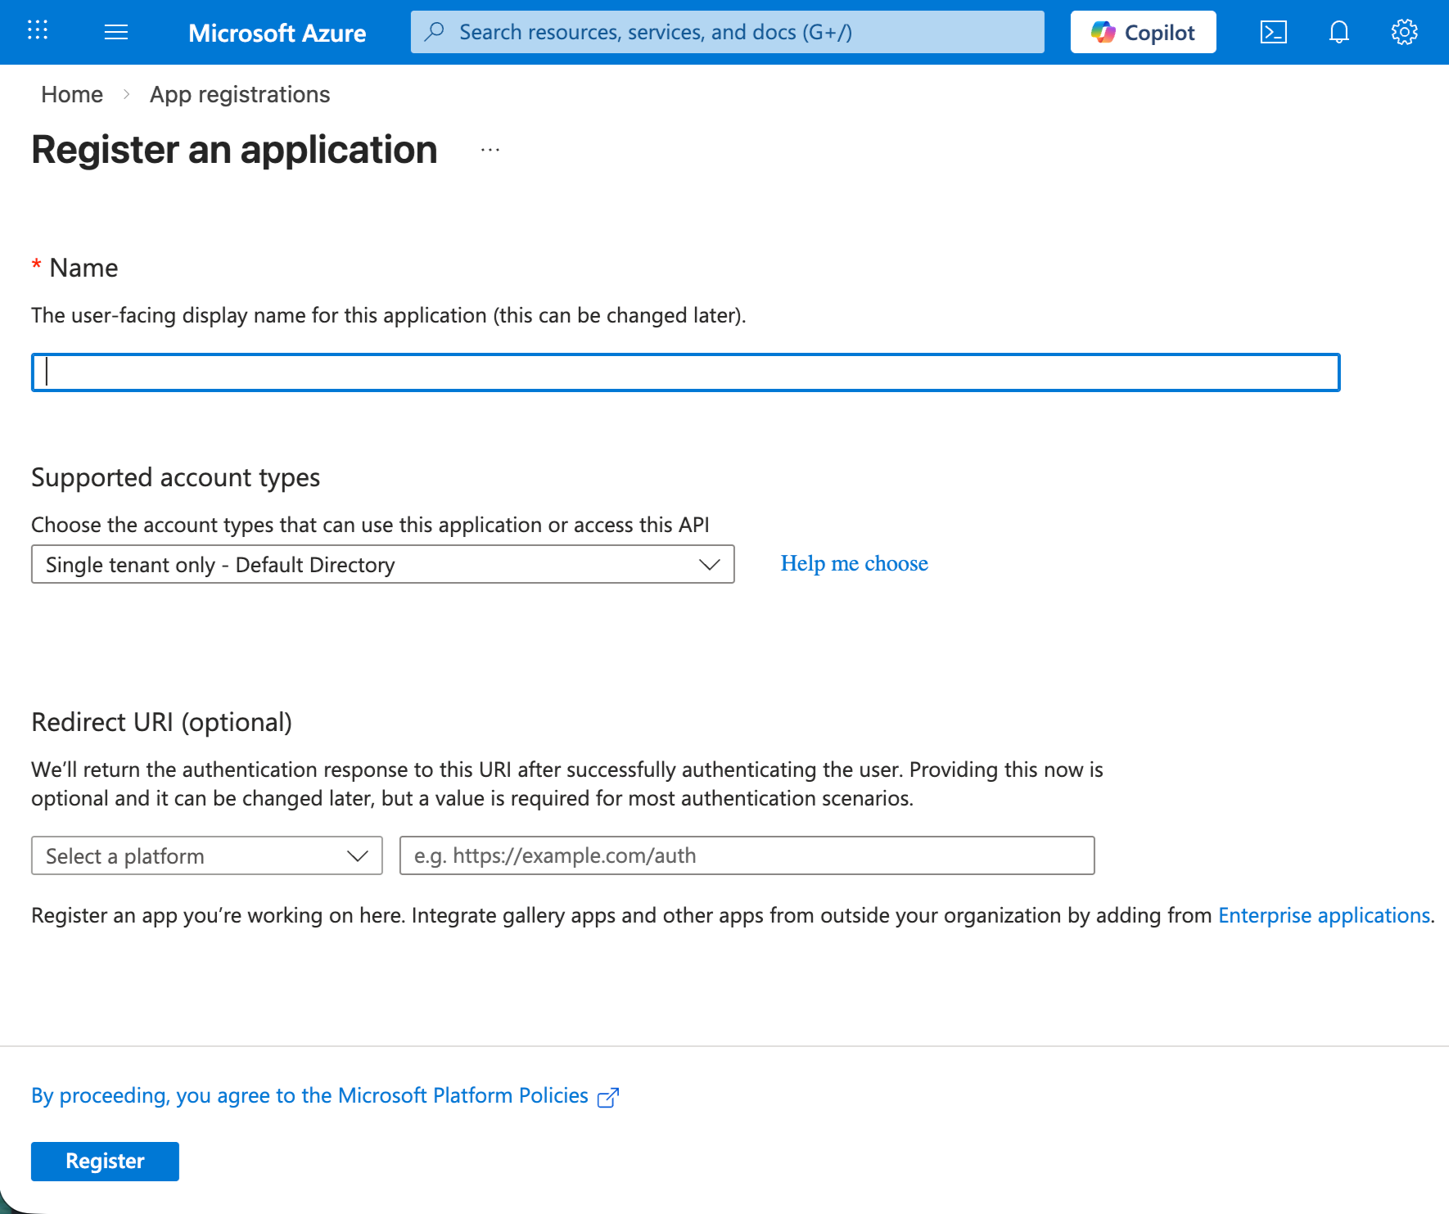
Task: Click the Redirect URI example field
Action: pos(746,855)
